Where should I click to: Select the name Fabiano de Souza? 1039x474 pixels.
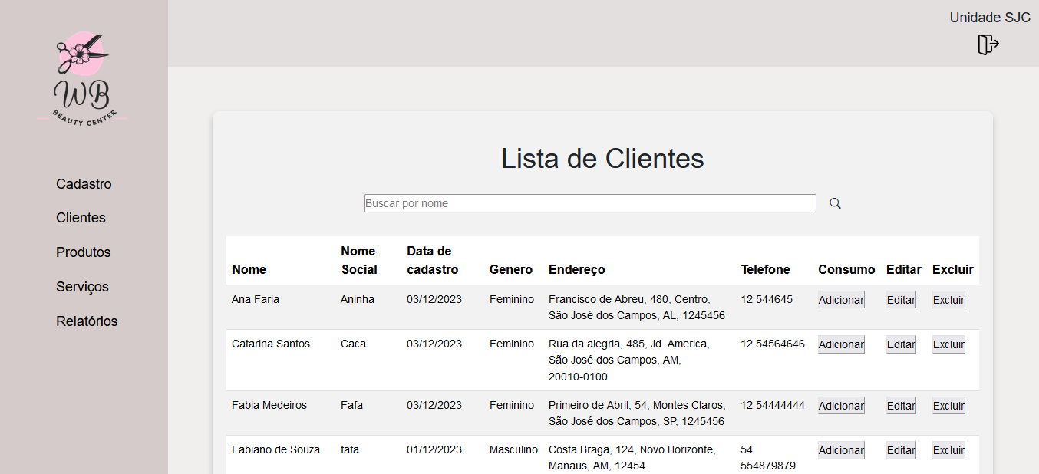coord(275,449)
